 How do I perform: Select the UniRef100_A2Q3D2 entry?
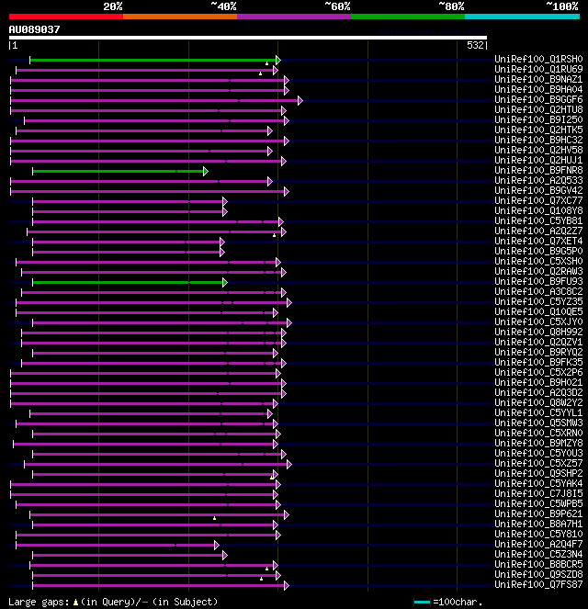538,392
